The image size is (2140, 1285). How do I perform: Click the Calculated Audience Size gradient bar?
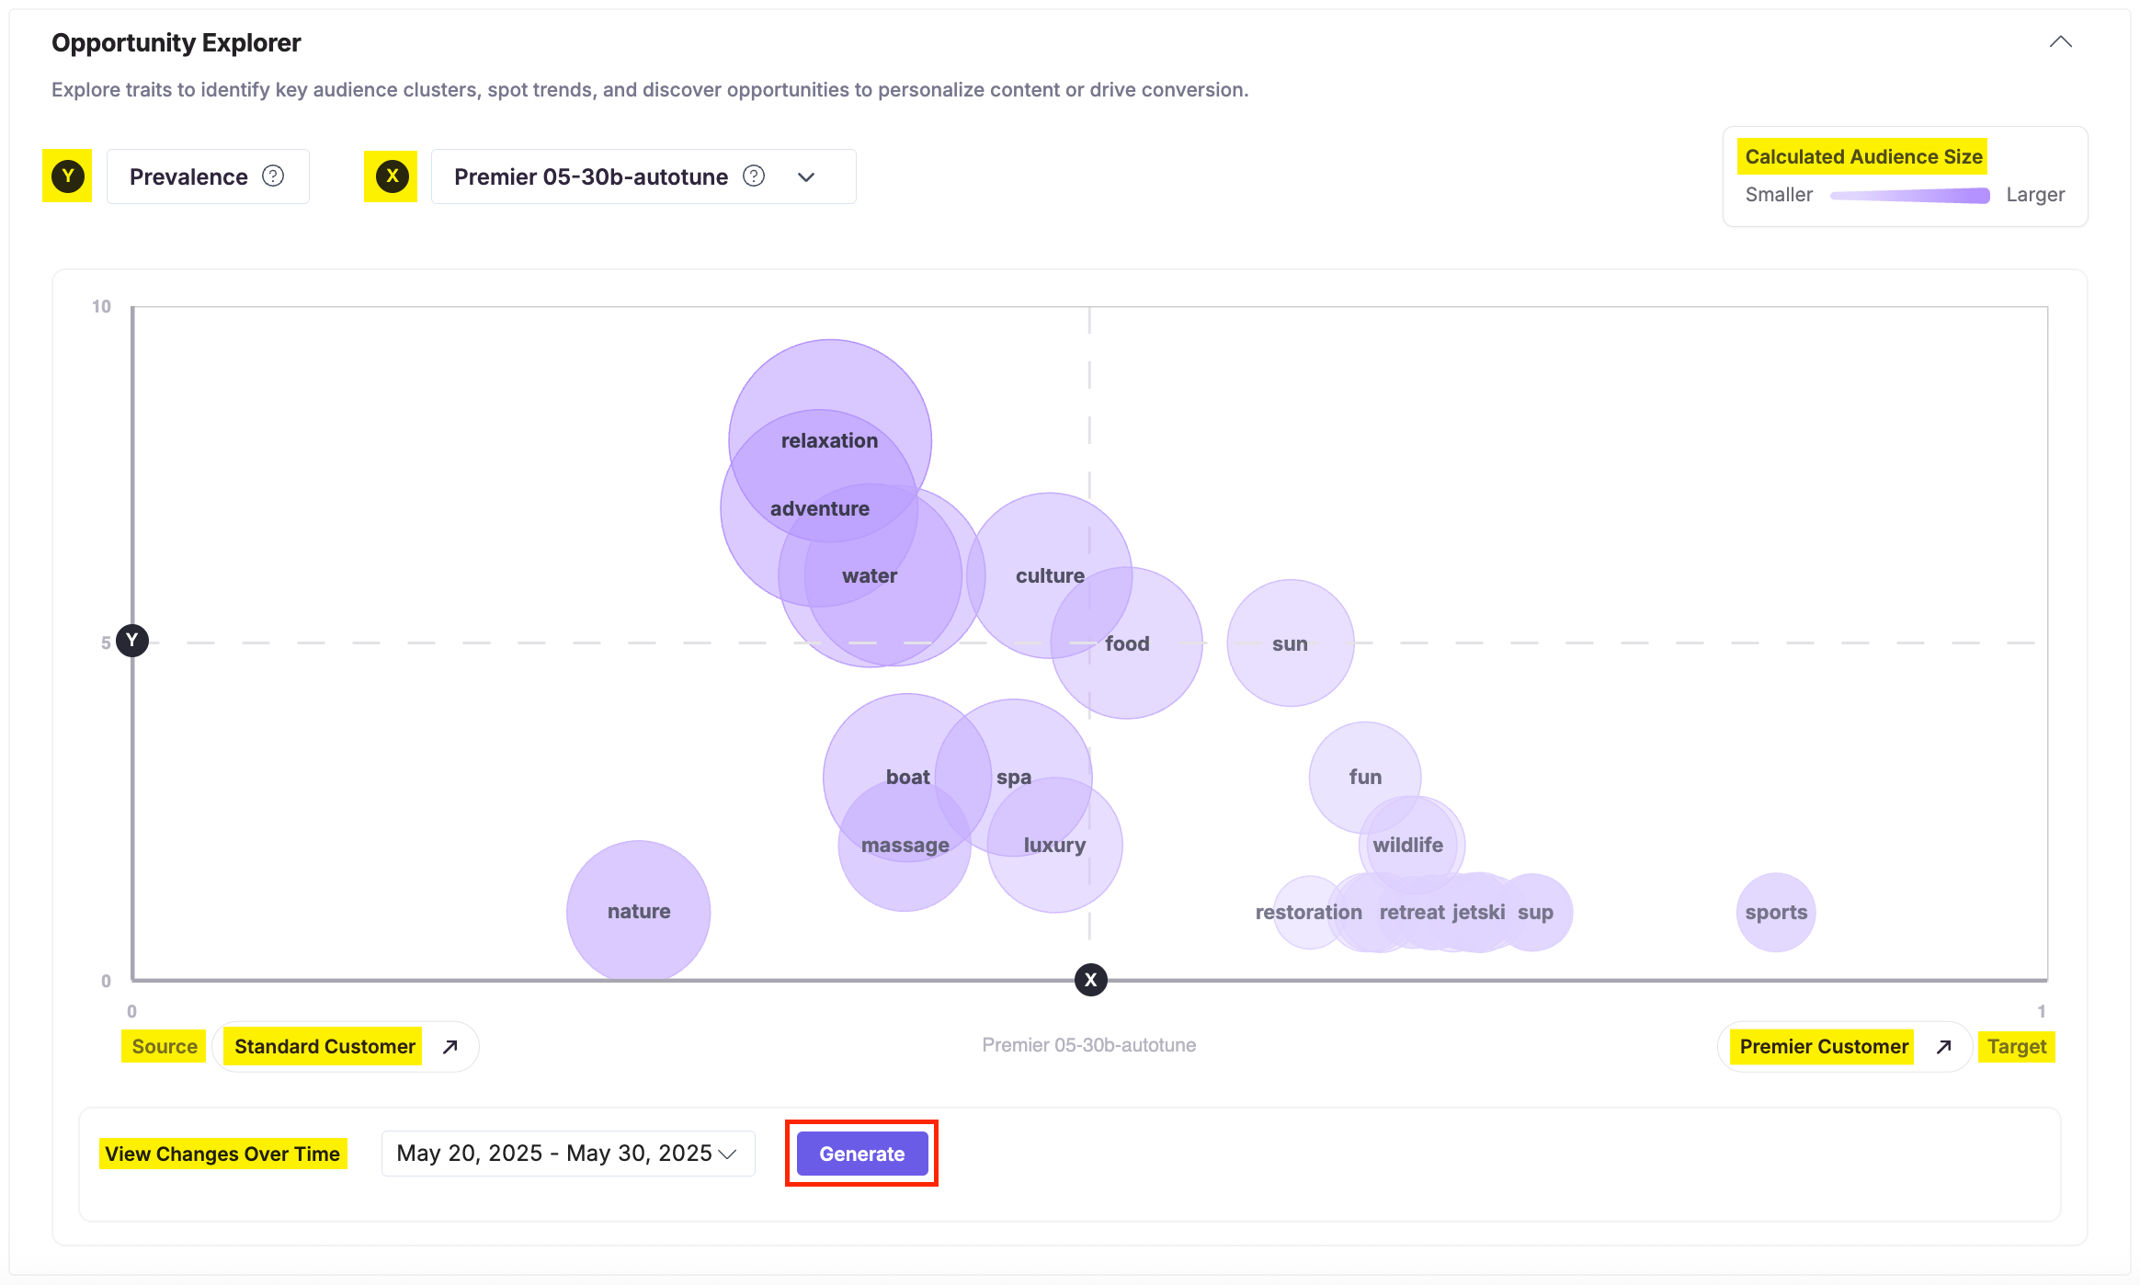1909,195
